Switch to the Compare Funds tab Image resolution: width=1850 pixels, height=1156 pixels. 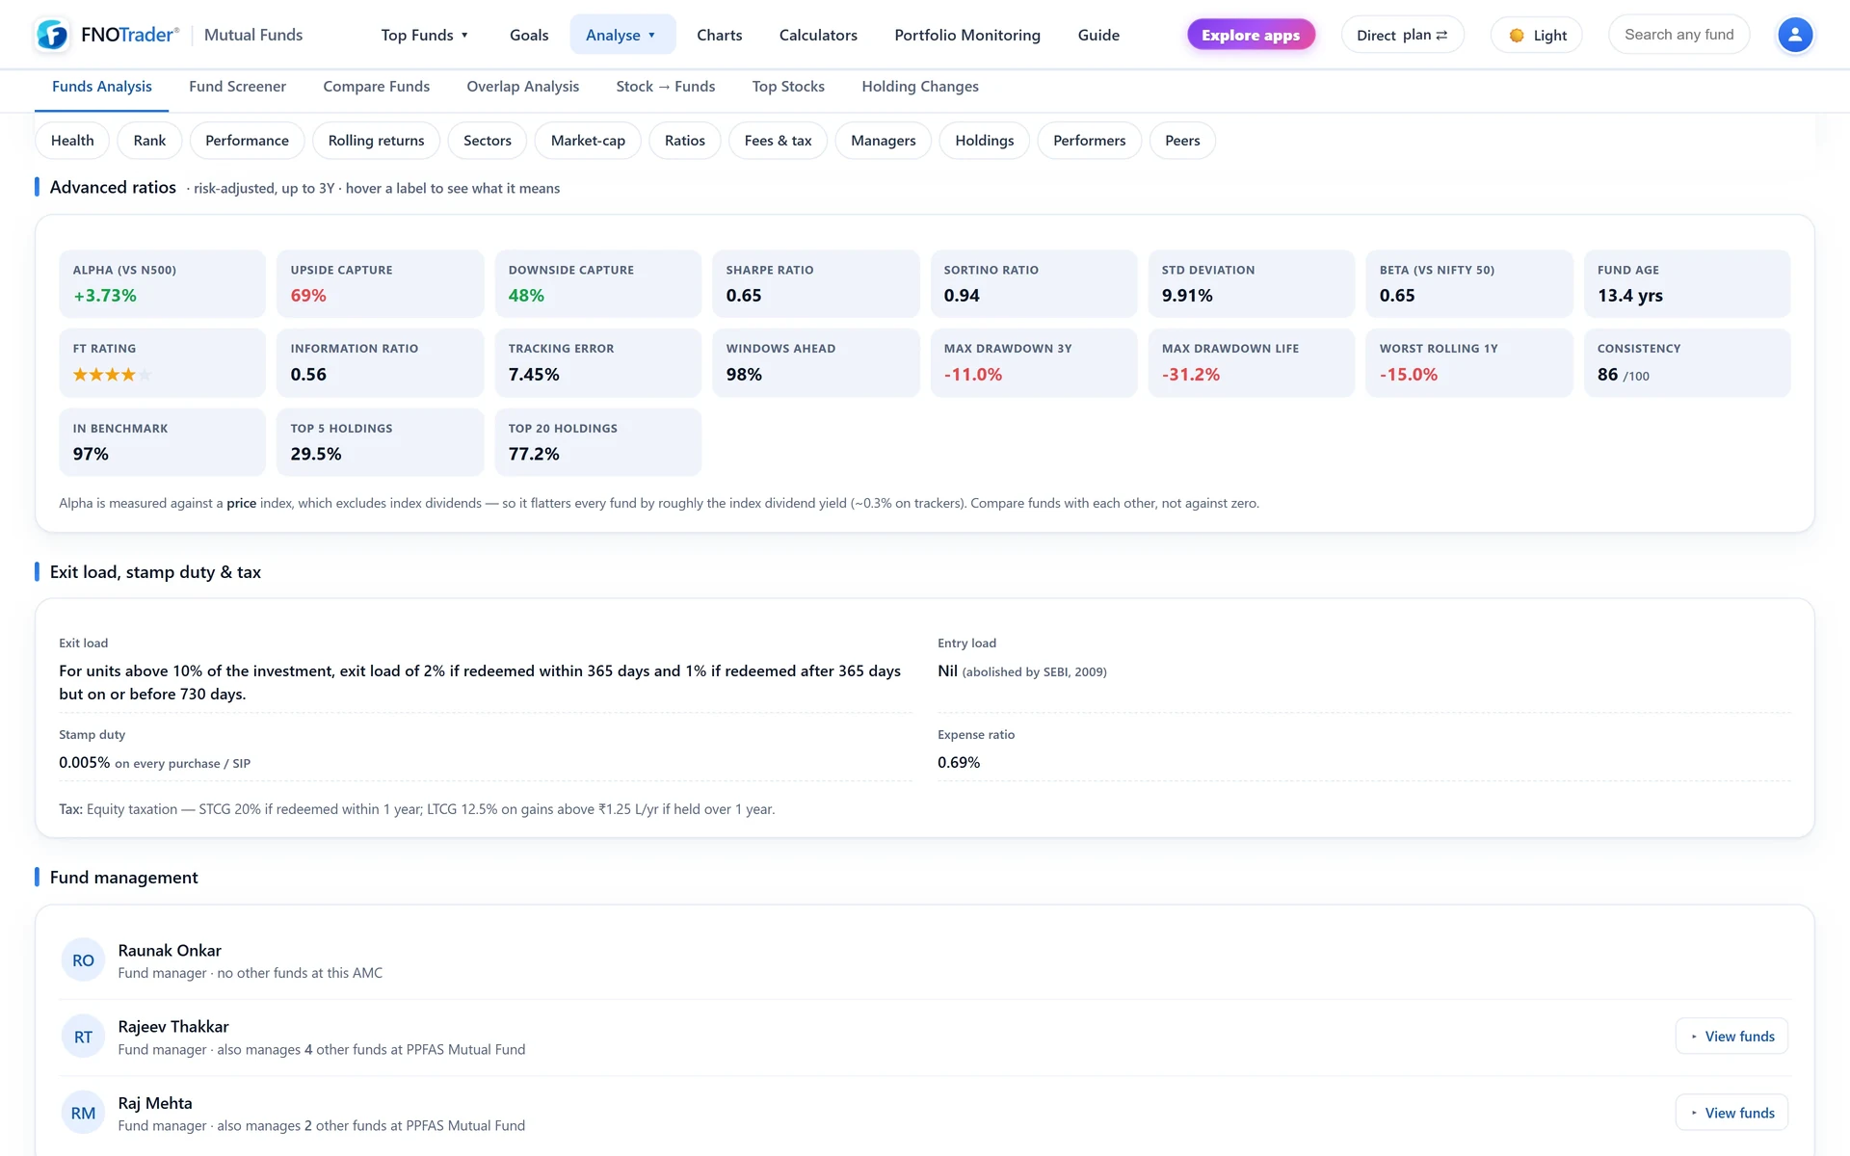point(377,87)
